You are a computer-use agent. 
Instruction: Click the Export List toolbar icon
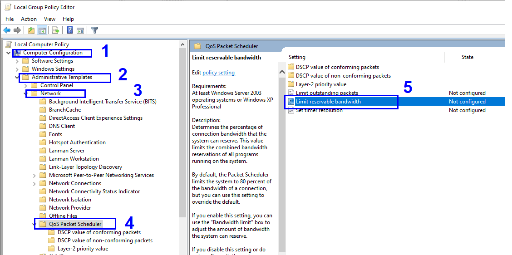point(56,30)
